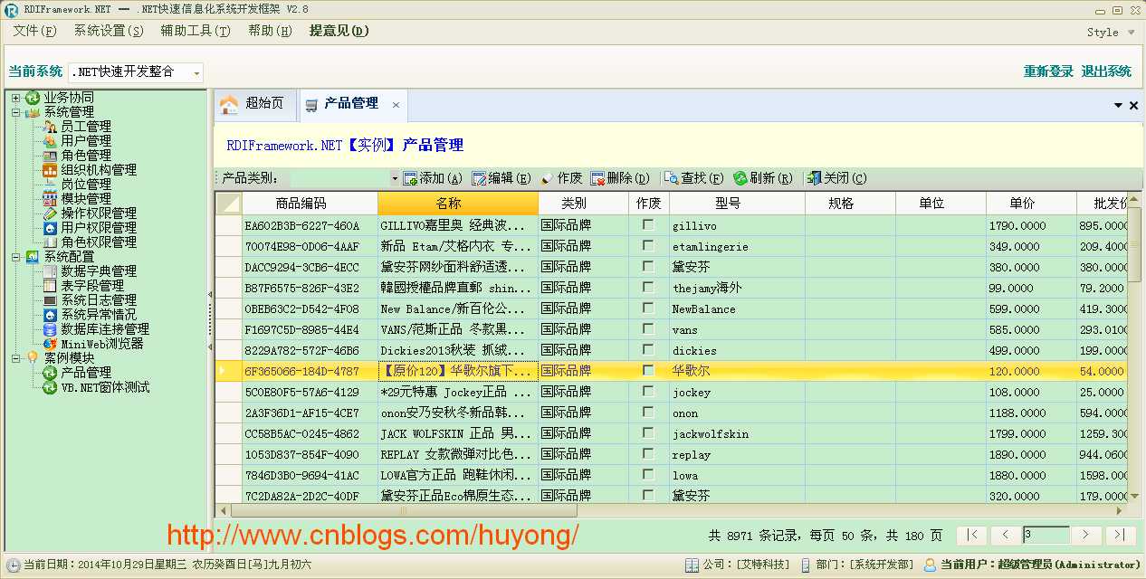1146x579 pixels.
Task: Open the 模块管理 tree icon
Action: click(x=51, y=199)
